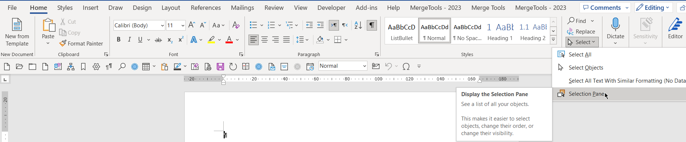Image resolution: width=686 pixels, height=142 pixels.
Task: Launch the Editor tool
Action: (x=675, y=29)
